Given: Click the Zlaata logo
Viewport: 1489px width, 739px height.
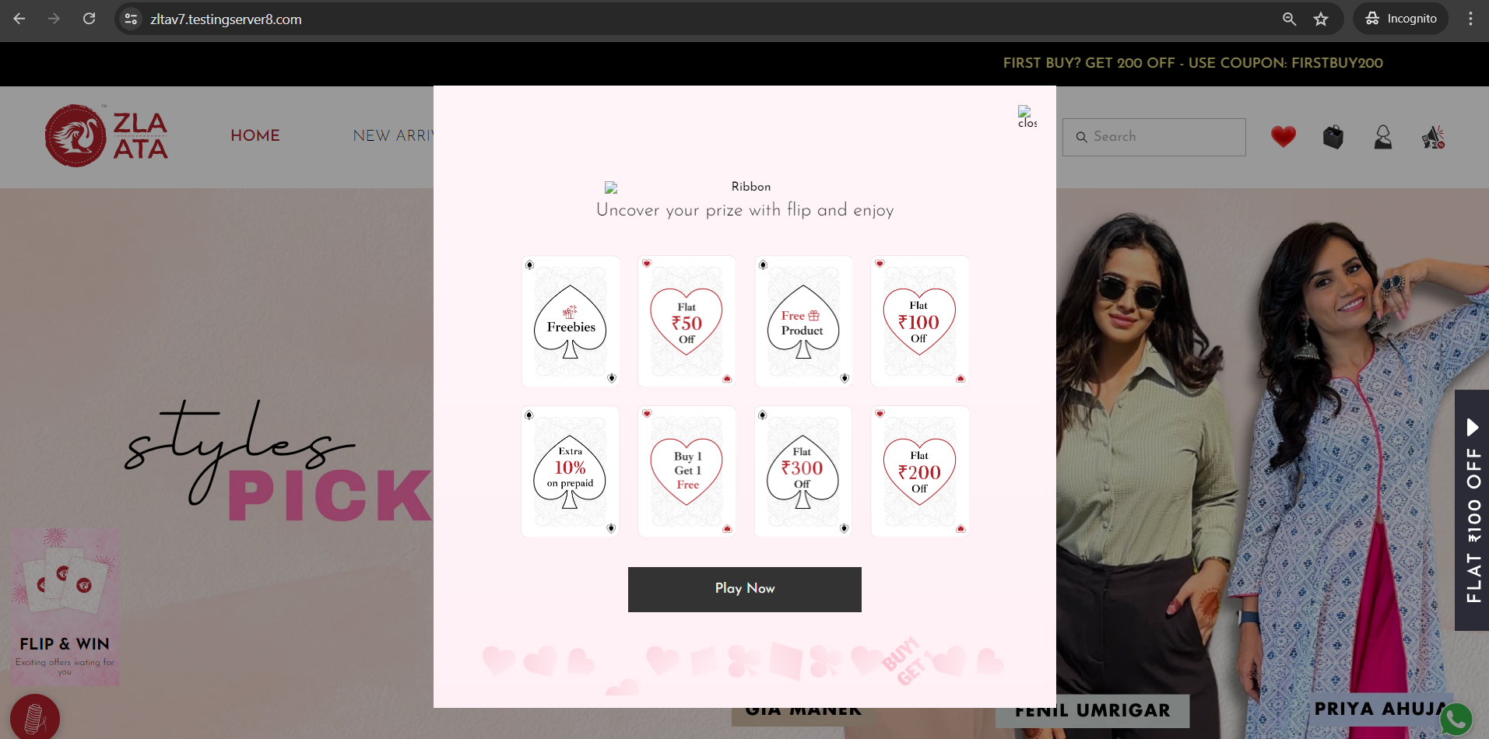Looking at the screenshot, I should (107, 136).
